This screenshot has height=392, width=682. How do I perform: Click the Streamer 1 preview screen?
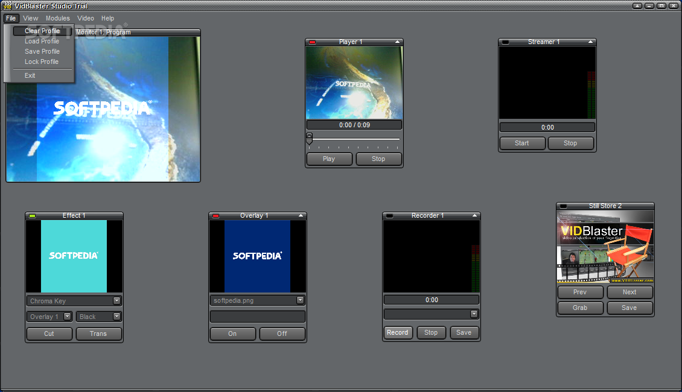[x=547, y=83]
